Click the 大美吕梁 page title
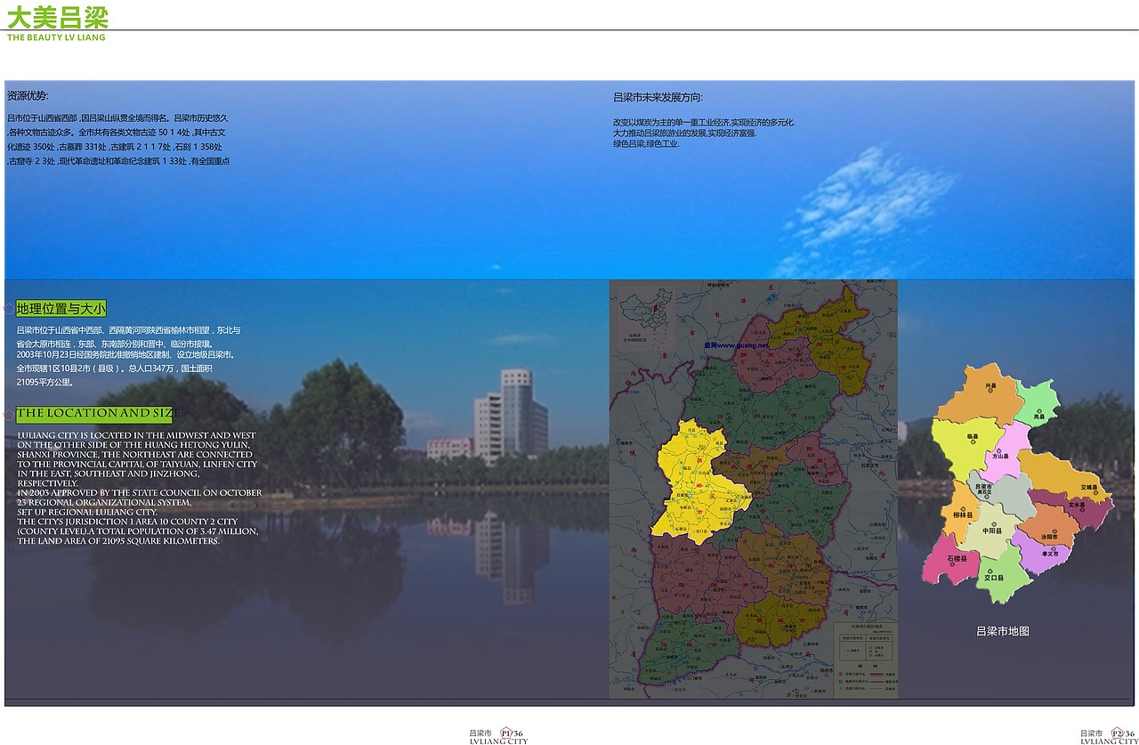 coord(58,17)
